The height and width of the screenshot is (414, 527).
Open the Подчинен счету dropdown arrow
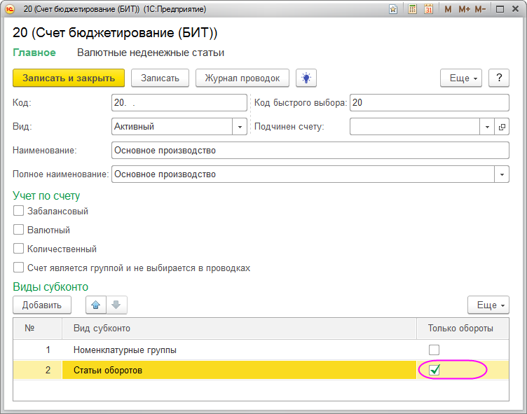pos(487,127)
